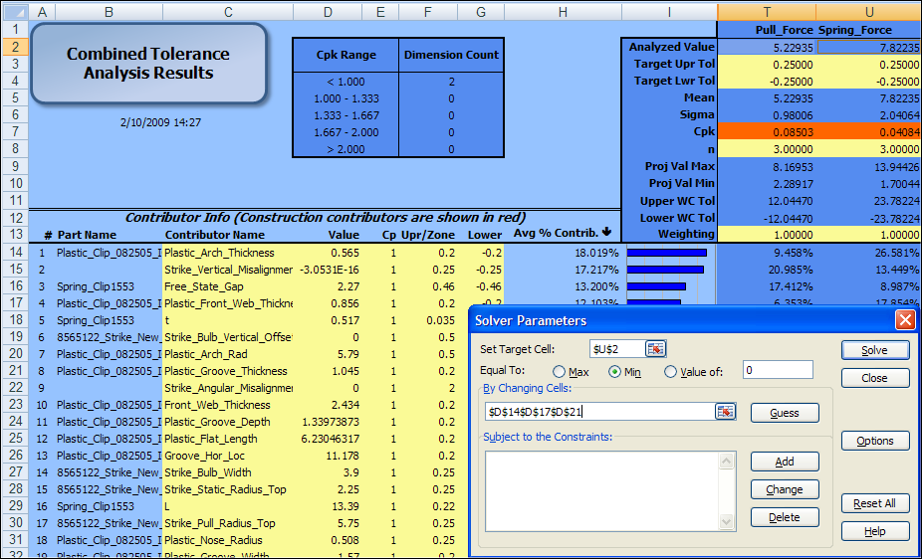
Task: Click the Guess button
Action: coord(785,413)
